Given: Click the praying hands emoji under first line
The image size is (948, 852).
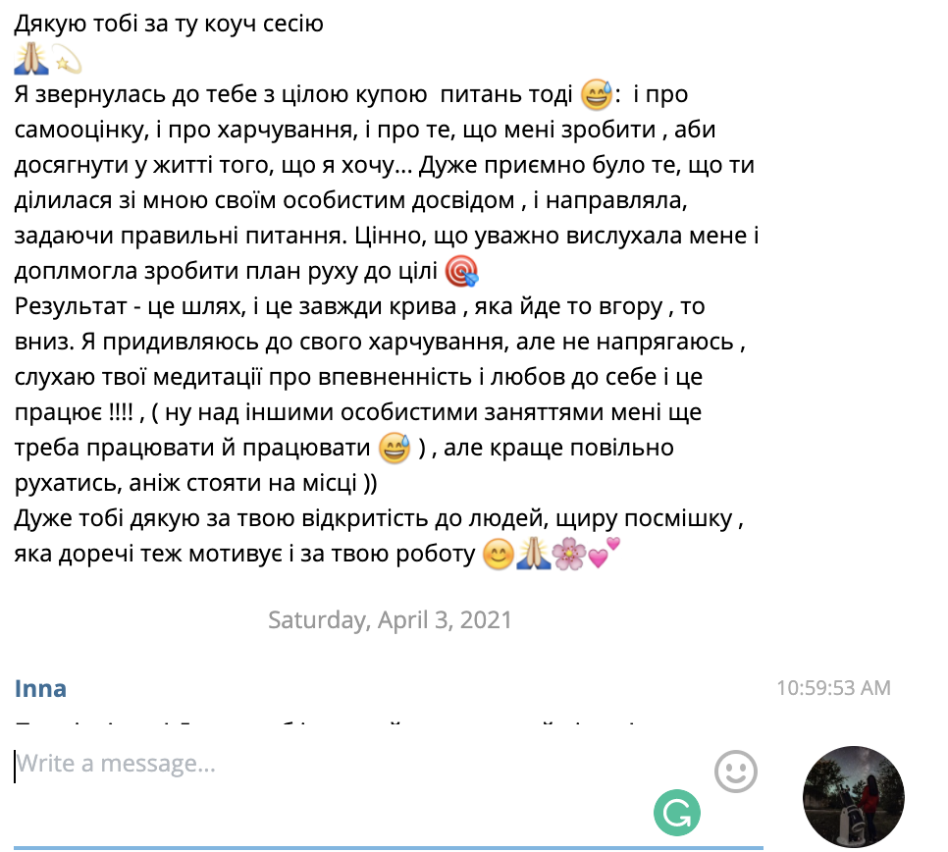Looking at the screenshot, I should [x=31, y=59].
